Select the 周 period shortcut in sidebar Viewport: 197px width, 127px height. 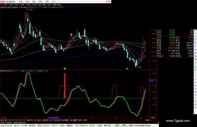(x=195, y=92)
